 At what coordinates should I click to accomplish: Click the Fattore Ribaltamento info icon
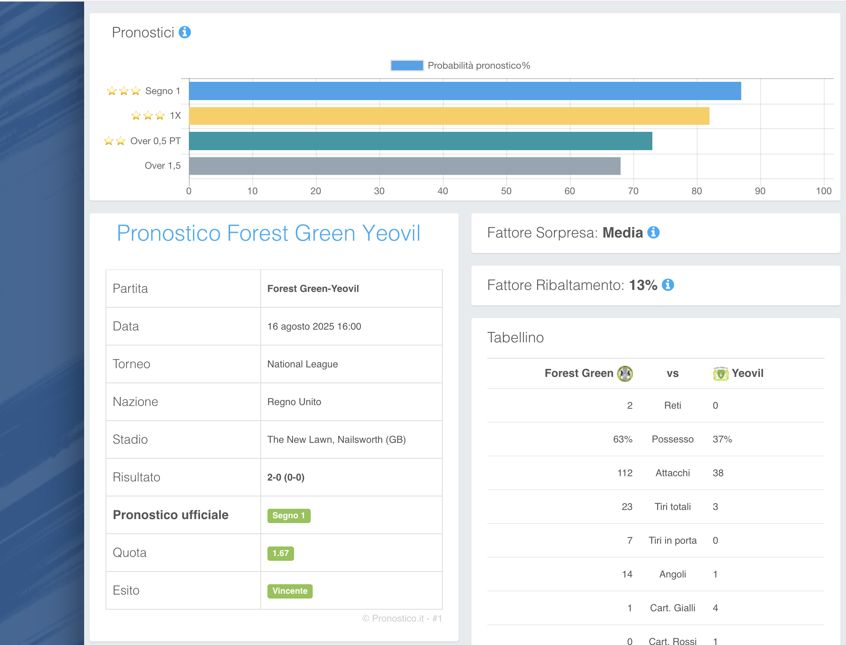(668, 285)
